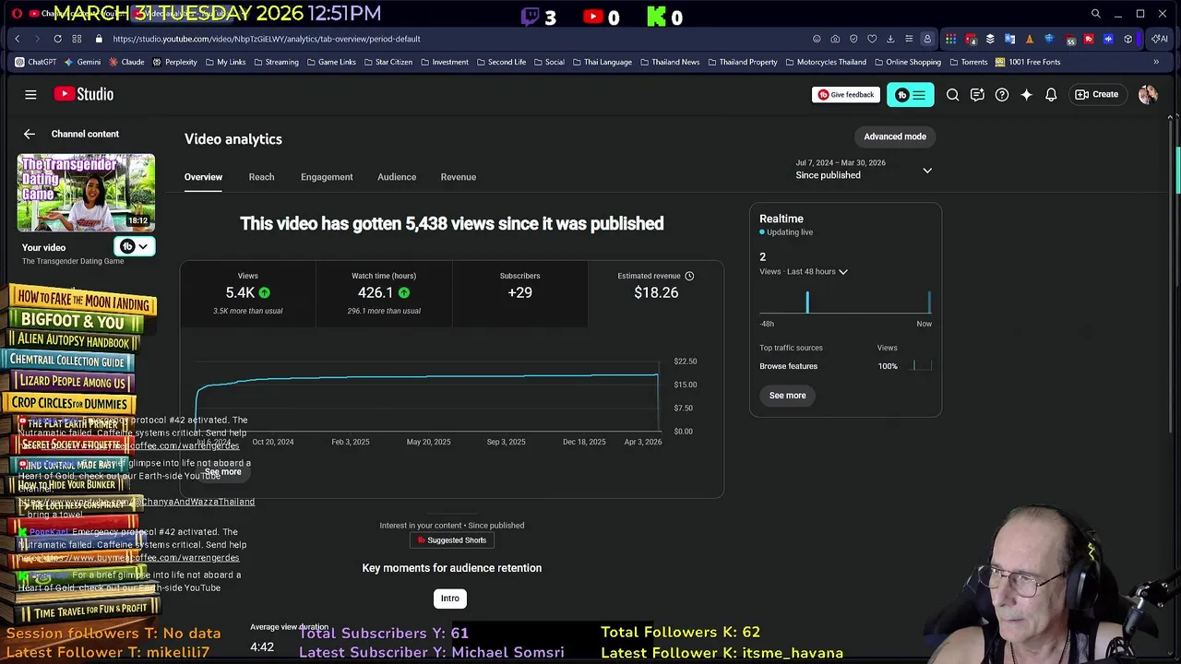Open the Studio search magnifier icon

(x=952, y=94)
